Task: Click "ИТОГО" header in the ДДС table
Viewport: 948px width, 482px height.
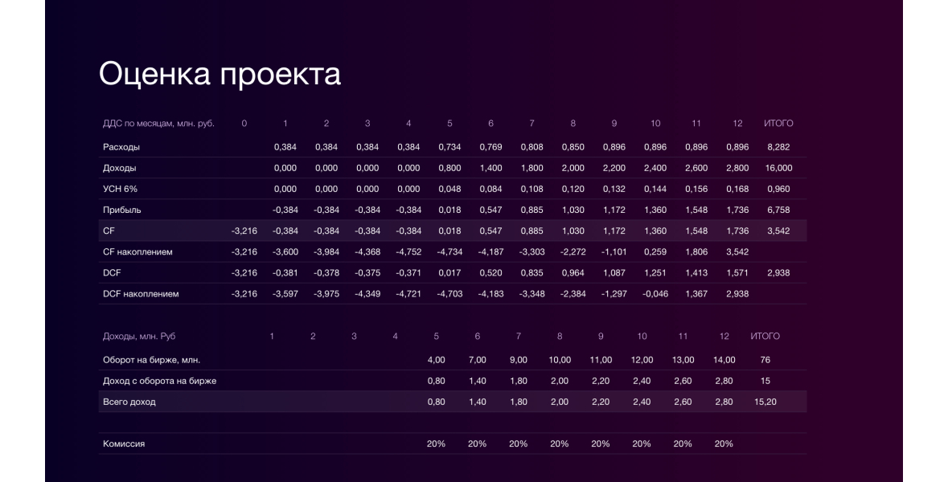Action: click(x=778, y=123)
